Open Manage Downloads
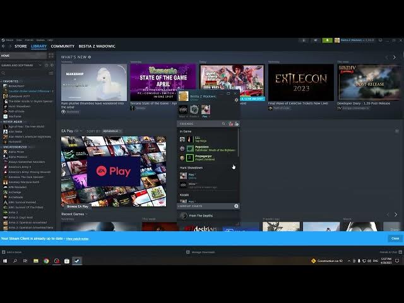This screenshot has width=404, height=303. tap(201, 252)
